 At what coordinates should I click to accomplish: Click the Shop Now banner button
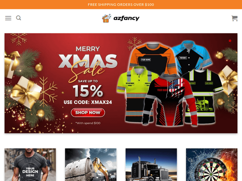click(88, 113)
